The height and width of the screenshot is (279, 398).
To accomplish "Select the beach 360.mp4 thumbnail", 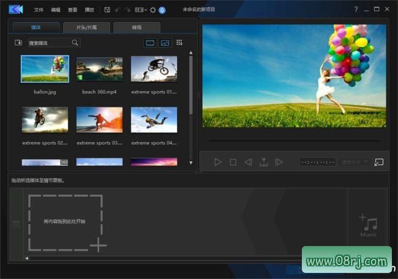I will (99, 69).
